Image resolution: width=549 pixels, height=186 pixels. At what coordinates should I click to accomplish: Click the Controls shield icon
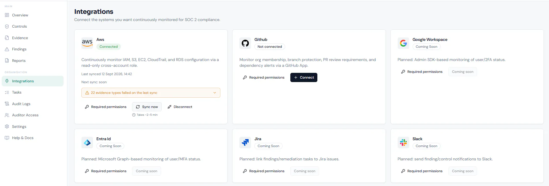(7, 26)
